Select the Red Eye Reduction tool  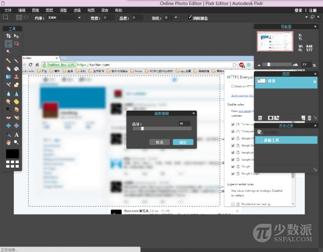(8, 118)
